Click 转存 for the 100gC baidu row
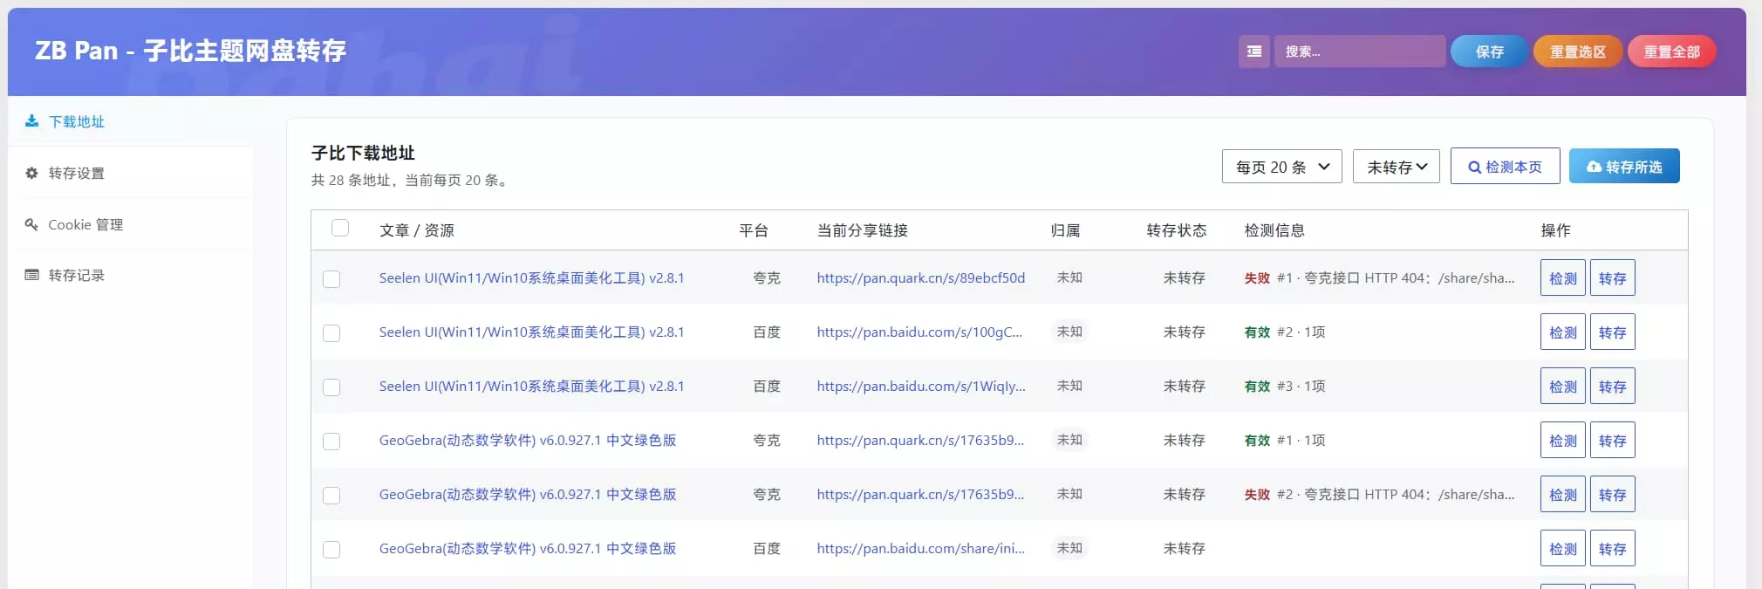 point(1612,332)
